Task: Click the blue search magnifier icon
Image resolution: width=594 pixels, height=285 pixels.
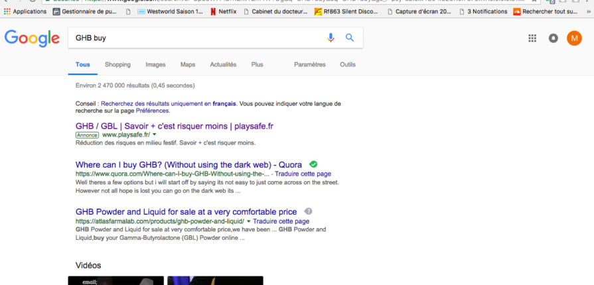Action: 350,38
